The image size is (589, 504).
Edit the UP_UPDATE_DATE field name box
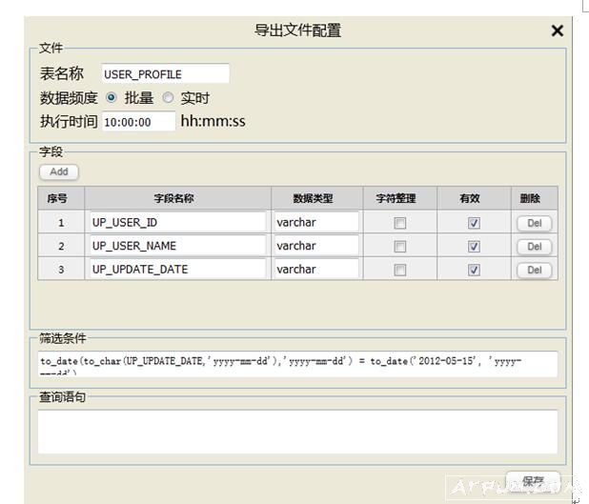177,270
